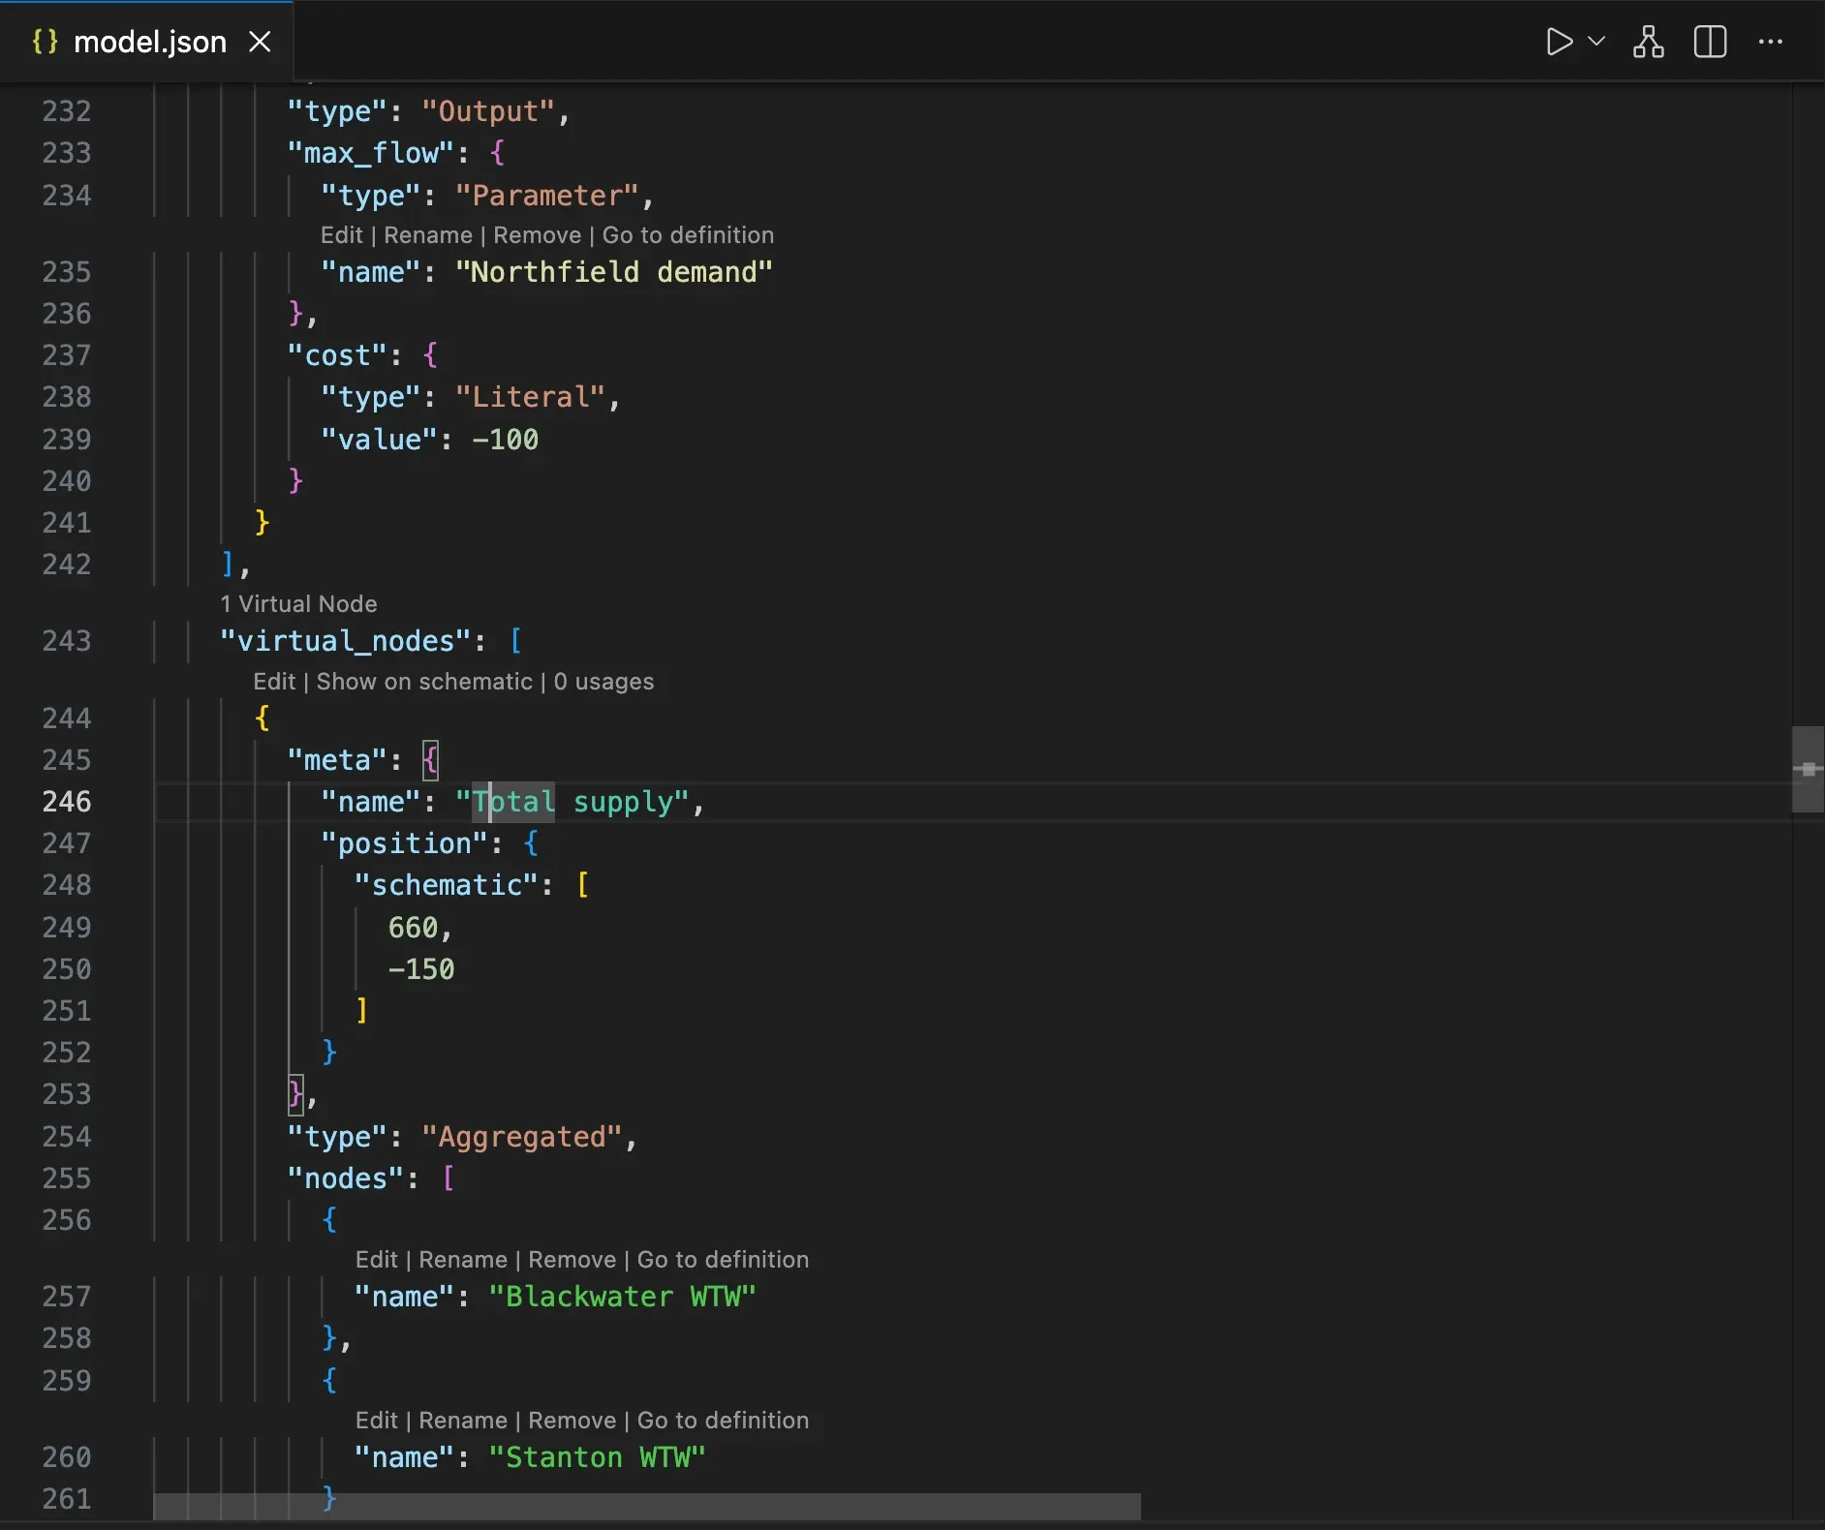Click the horizontal scrollbar at bottom
Image resolution: width=1825 pixels, height=1530 pixels.
click(647, 1507)
